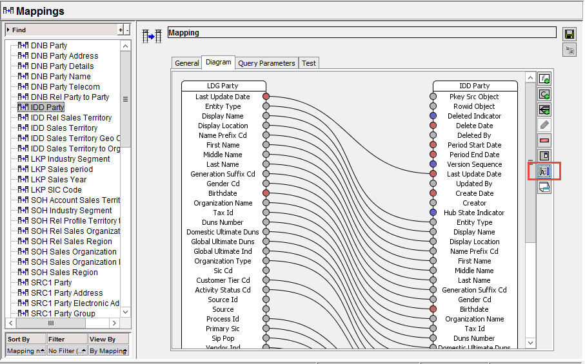Click the Updated By field in IDD Party
Image resolution: width=585 pixels, height=364 pixels.
point(474,184)
